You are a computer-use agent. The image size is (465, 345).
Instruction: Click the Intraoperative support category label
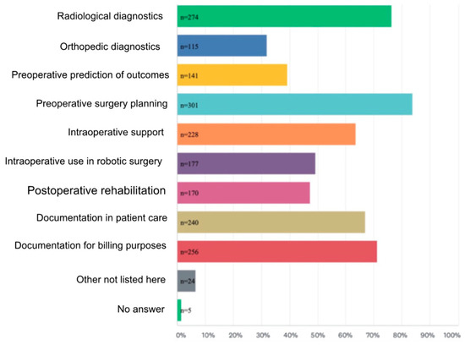tap(116, 132)
